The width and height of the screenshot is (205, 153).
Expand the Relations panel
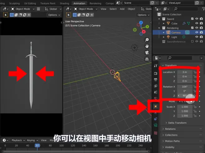pos(182,129)
